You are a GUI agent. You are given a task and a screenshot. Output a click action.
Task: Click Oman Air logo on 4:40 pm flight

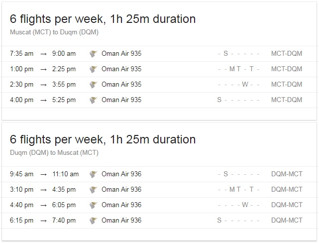[x=94, y=205]
